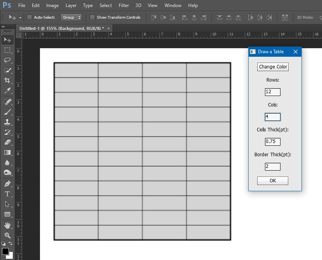Confirm the table dialog with OK
Viewport: 322px width, 260px height.
[x=272, y=181]
